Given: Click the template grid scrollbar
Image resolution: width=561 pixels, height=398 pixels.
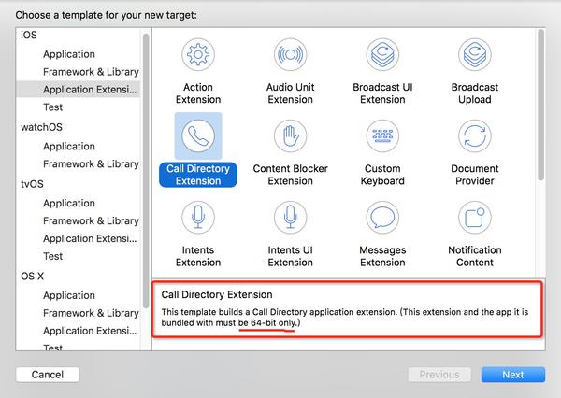Looking at the screenshot, I should (540, 105).
